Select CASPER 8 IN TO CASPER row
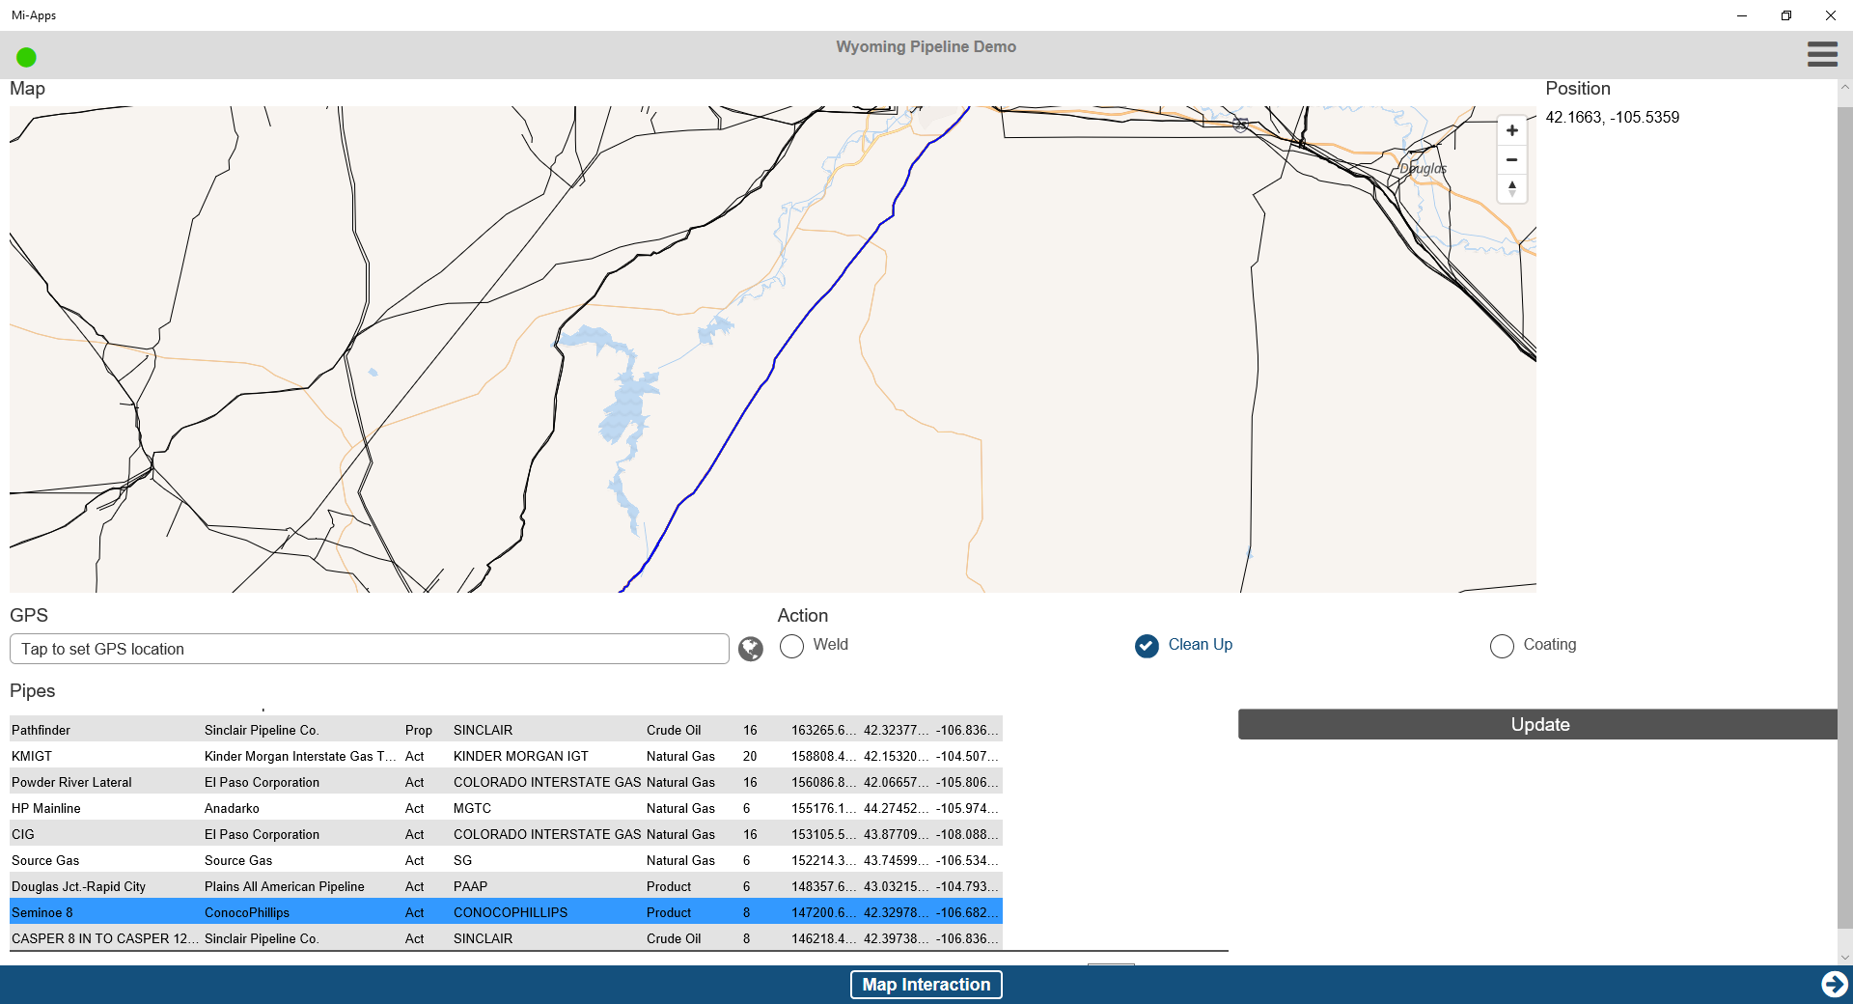 [506, 938]
